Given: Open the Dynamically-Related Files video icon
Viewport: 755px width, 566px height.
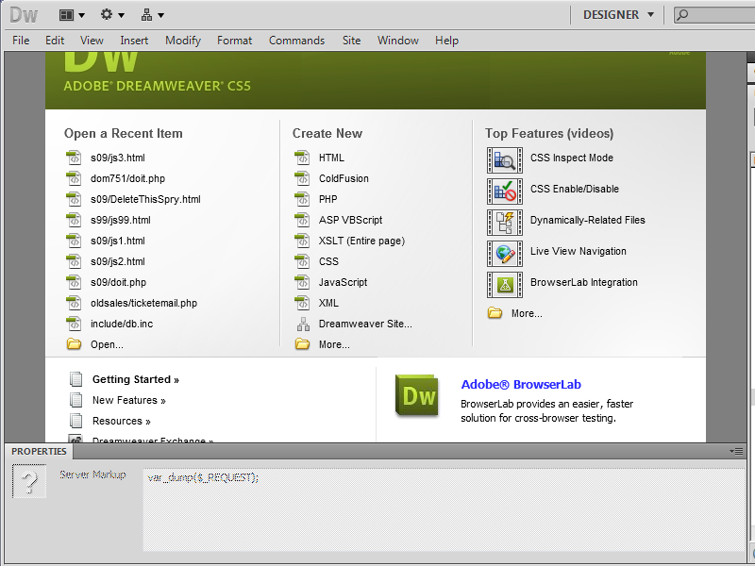Looking at the screenshot, I should [504, 222].
